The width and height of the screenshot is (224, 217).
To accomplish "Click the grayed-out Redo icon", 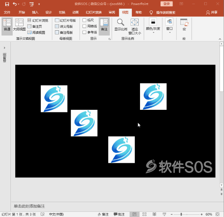I will click(x=24, y=4).
